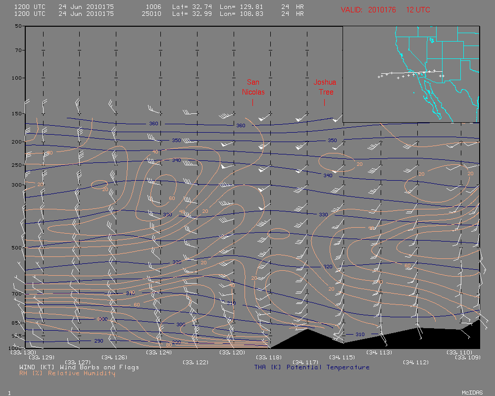Click the 850 pressure axis label
This screenshot has width=495, height=396.
pyautogui.click(x=17, y=323)
